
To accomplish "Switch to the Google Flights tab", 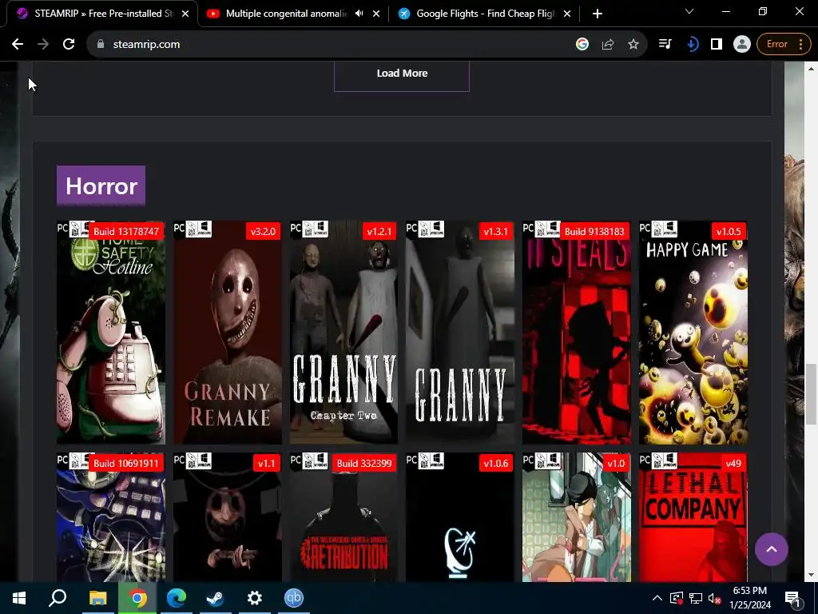I will 485,14.
